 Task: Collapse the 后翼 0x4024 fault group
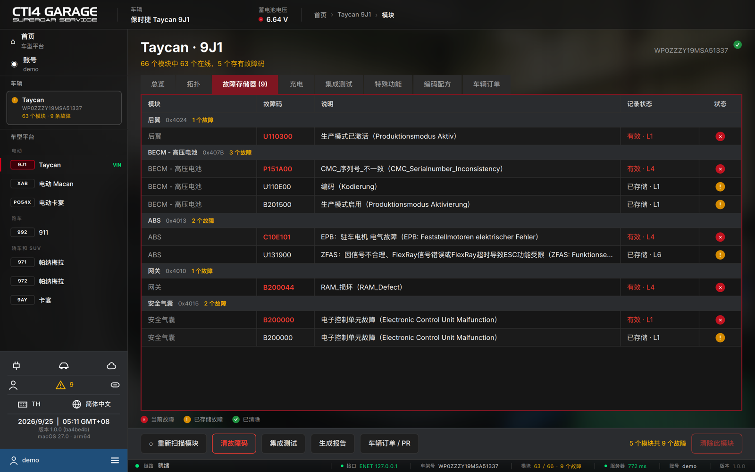click(441, 120)
